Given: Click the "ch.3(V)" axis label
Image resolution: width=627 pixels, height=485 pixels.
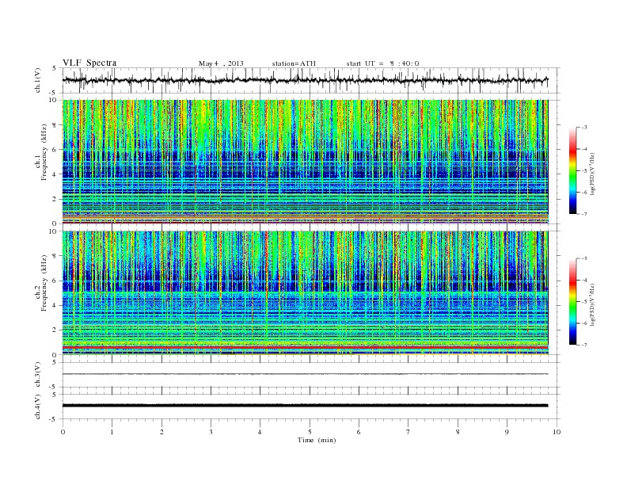Looking at the screenshot, I should (x=38, y=375).
